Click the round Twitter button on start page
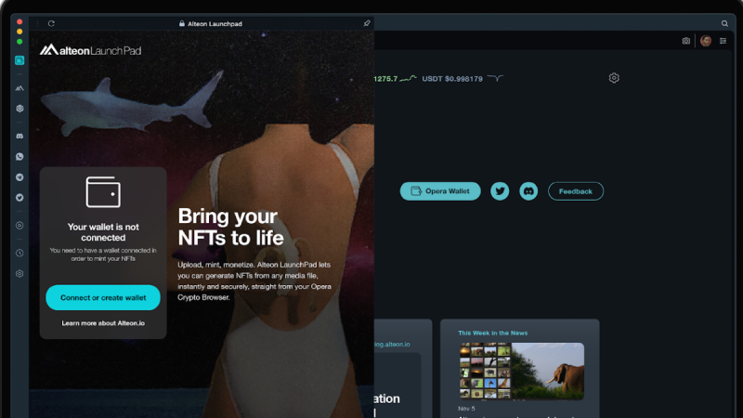The image size is (743, 418). 500,191
